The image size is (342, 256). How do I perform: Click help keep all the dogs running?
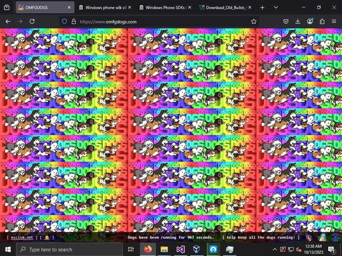coord(261,237)
